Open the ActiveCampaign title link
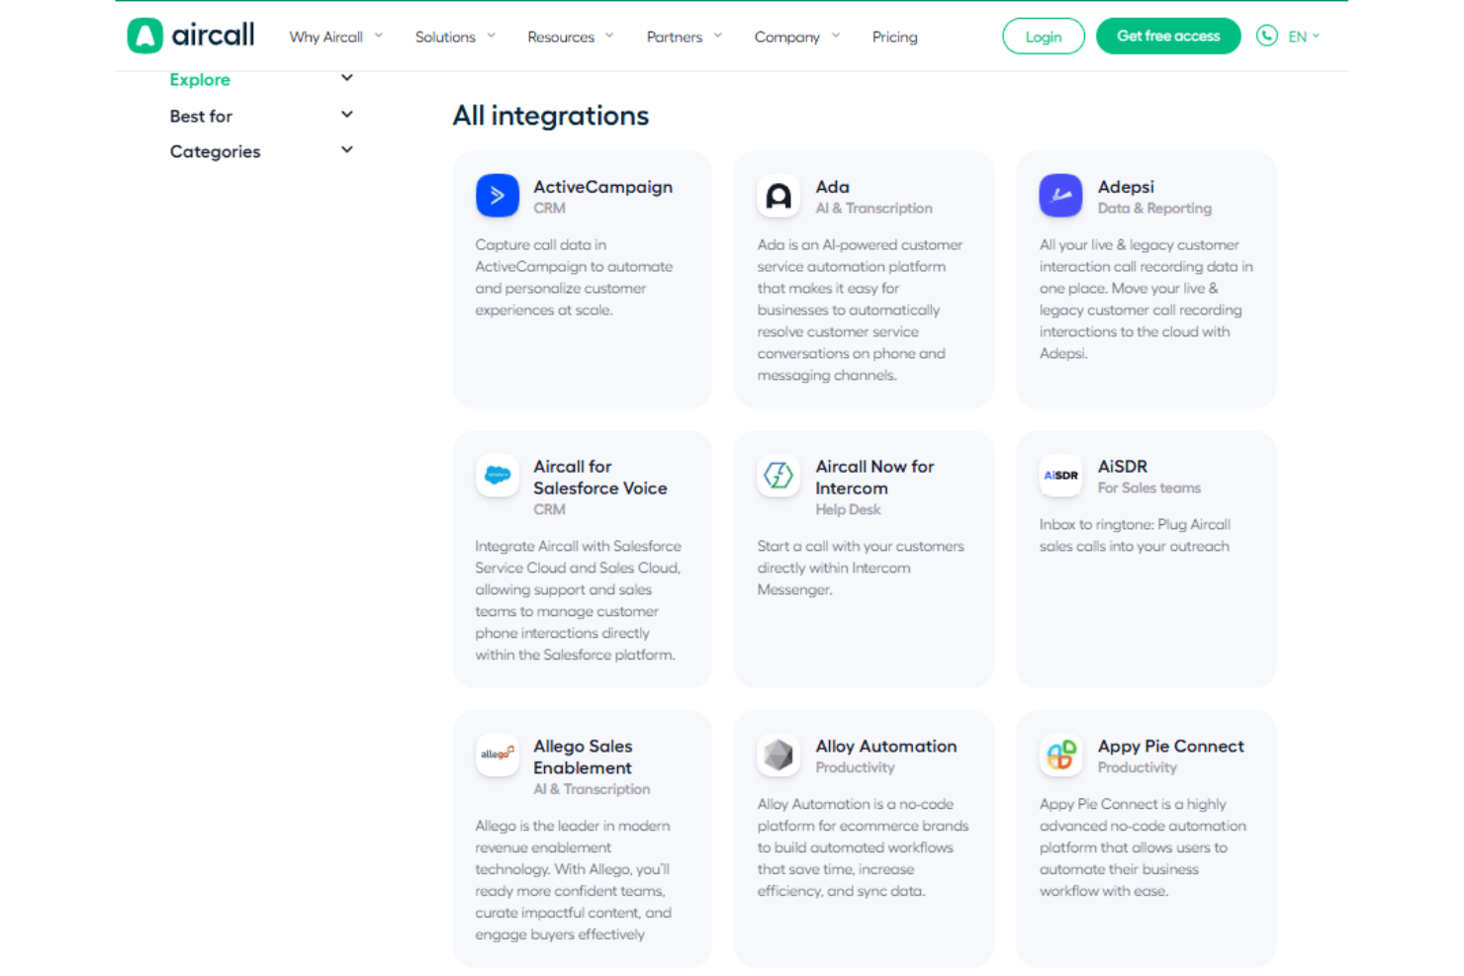This screenshot has height=976, width=1464. pos(603,187)
